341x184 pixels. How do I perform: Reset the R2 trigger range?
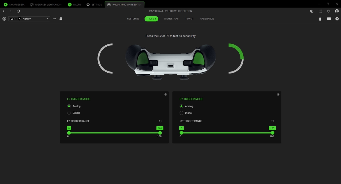click(x=273, y=121)
